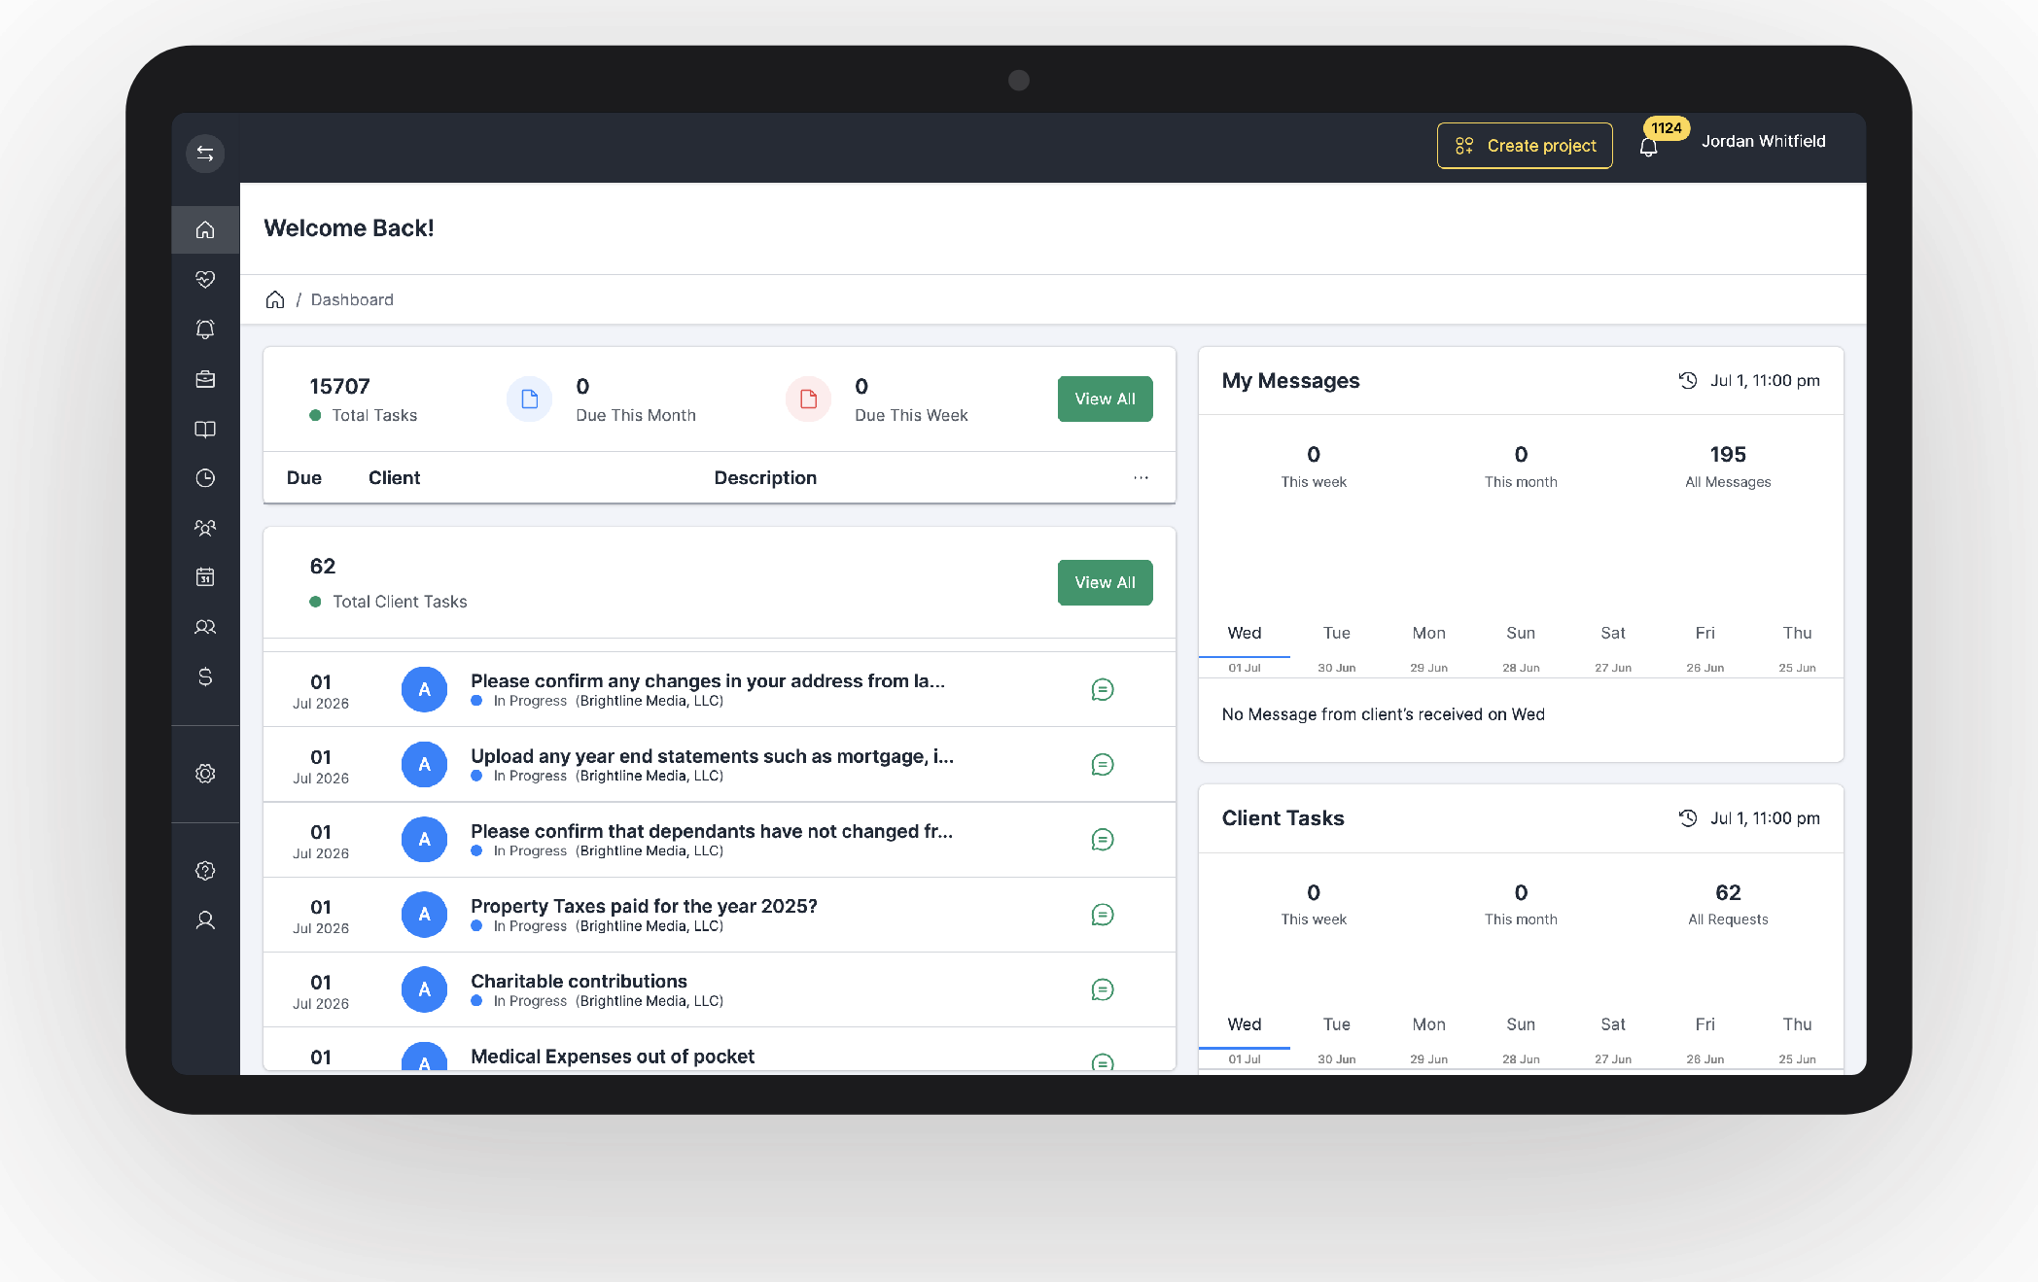Viewport: 2038px width, 1283px height.
Task: Click Client column header
Action: tap(394, 478)
